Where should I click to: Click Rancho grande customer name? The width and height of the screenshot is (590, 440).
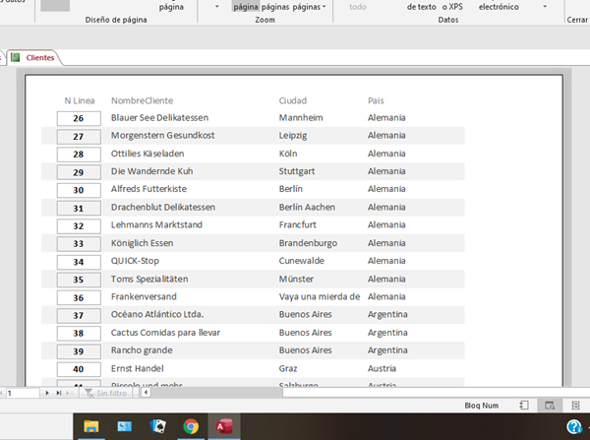[142, 350]
